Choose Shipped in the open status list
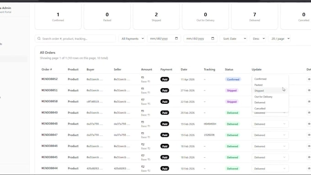 270,90
